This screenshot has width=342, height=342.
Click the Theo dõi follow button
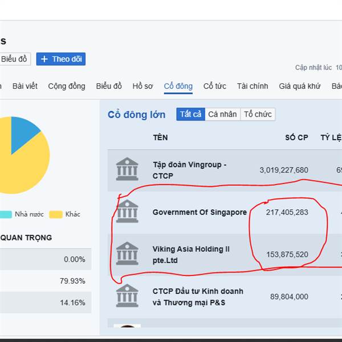pos(61,59)
